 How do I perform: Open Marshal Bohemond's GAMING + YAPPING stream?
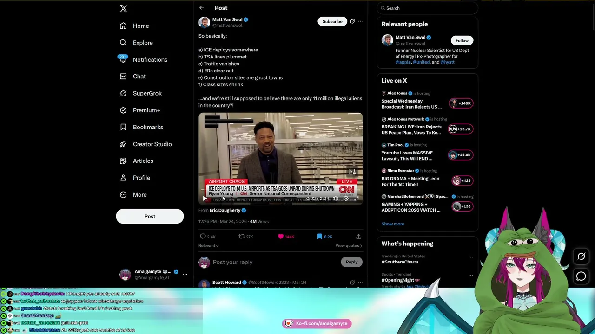pos(427,204)
